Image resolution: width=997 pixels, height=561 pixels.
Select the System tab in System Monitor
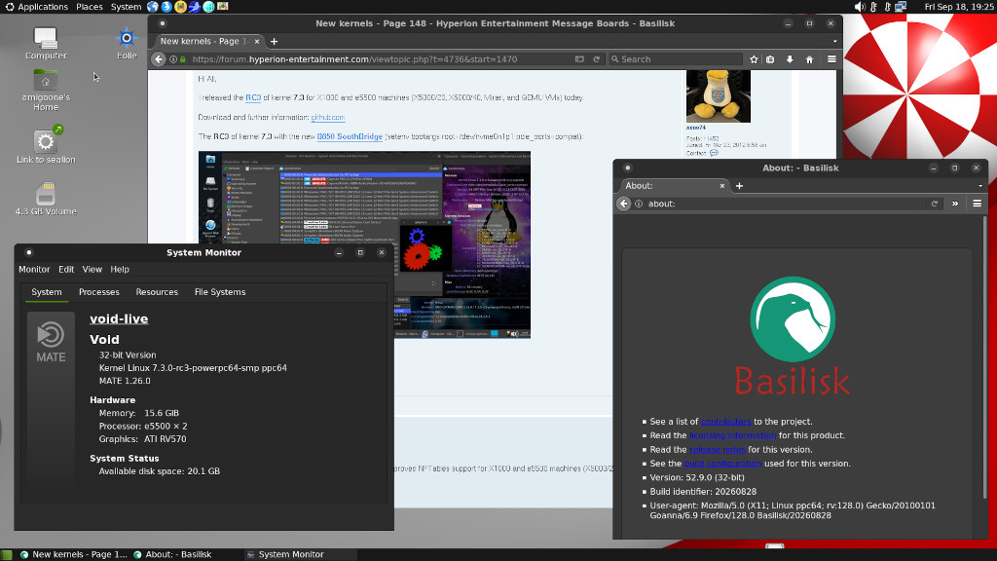[x=47, y=292]
